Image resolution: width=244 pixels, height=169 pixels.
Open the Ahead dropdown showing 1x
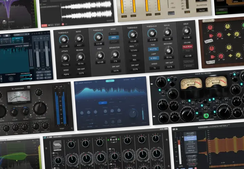point(155,68)
